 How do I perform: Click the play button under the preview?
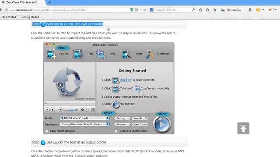point(47,109)
